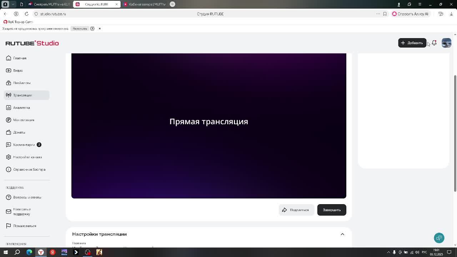457x257 pixels.
Task: Bookmark this page icon
Action: 385,14
